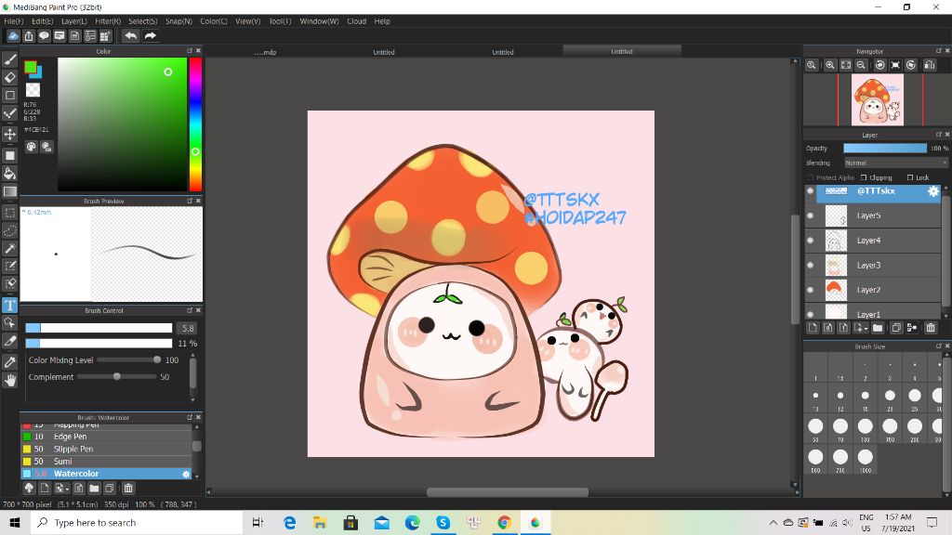Click the transparent color swatch
This screenshot has width=952, height=535.
click(33, 90)
